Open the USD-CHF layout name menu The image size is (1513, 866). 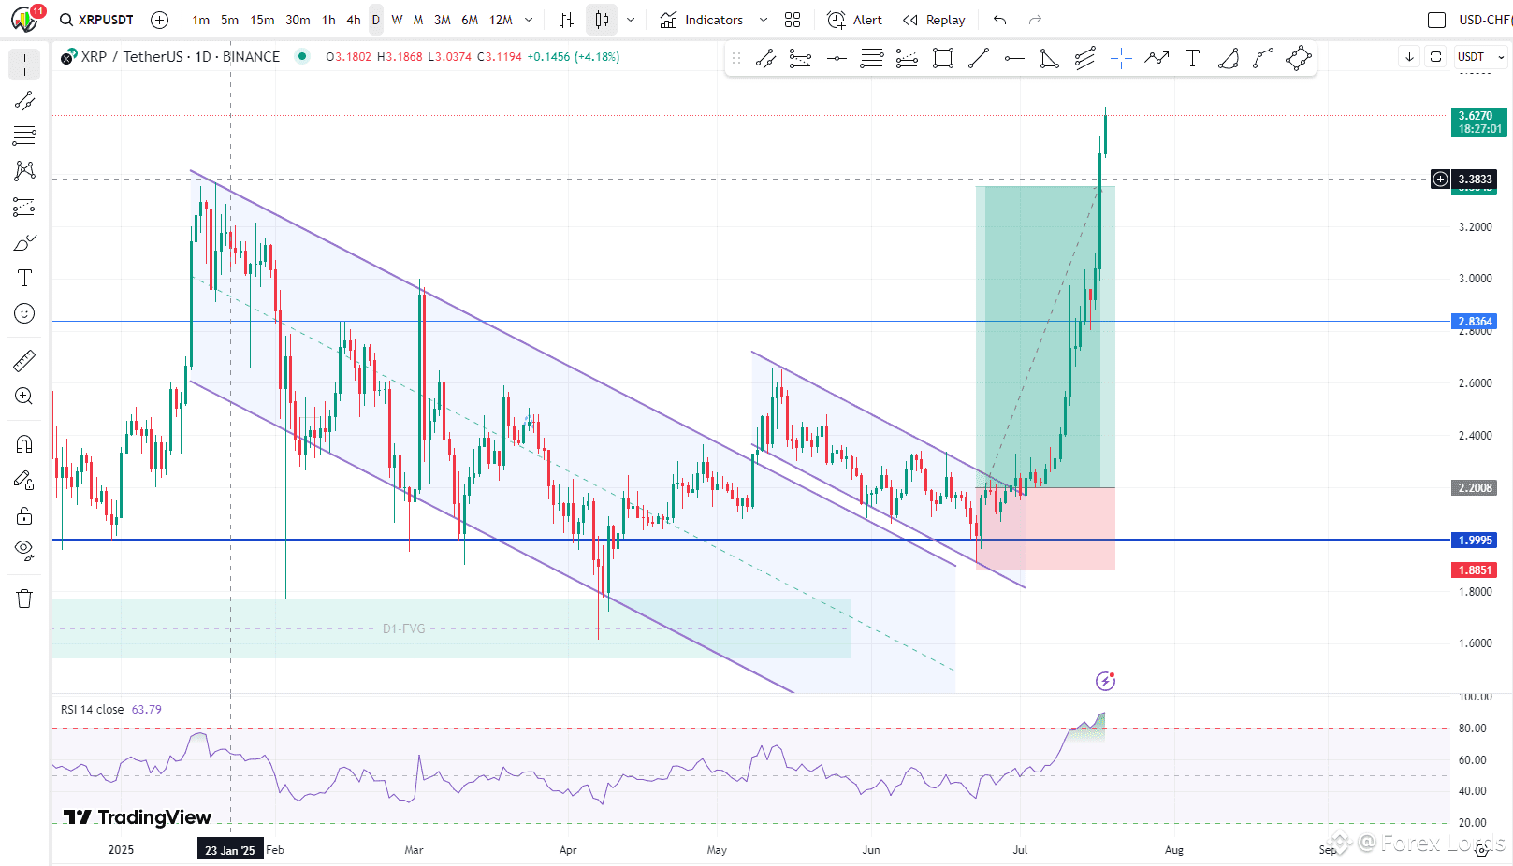(1486, 20)
